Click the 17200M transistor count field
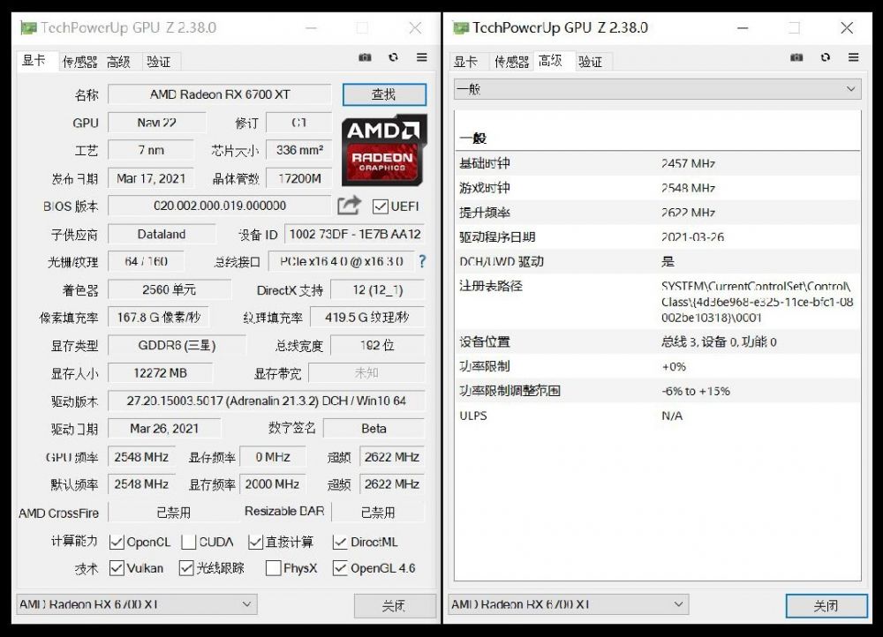The image size is (883, 637). pyautogui.click(x=299, y=178)
